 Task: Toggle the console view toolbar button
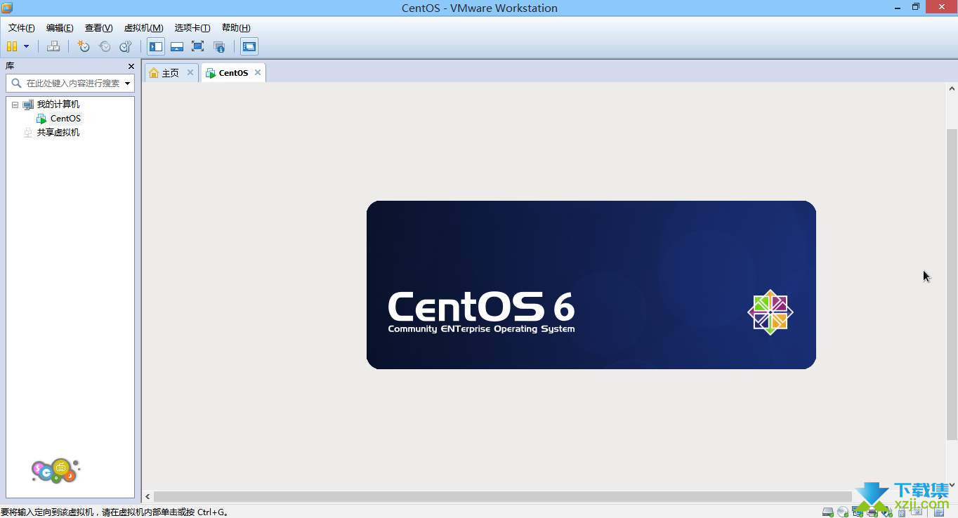(249, 46)
